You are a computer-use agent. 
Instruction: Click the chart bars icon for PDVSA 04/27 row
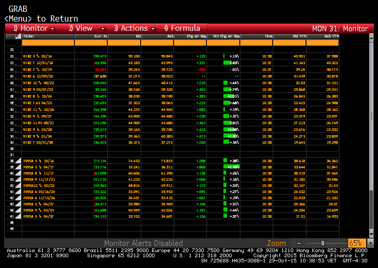point(18,204)
